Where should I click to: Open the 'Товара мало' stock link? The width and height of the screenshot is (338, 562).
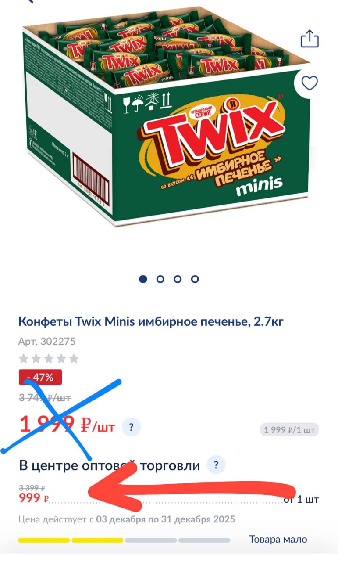pyautogui.click(x=278, y=539)
